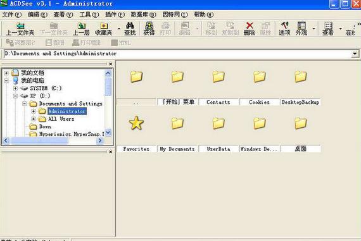Select the UserData folder icon

pyautogui.click(x=218, y=123)
